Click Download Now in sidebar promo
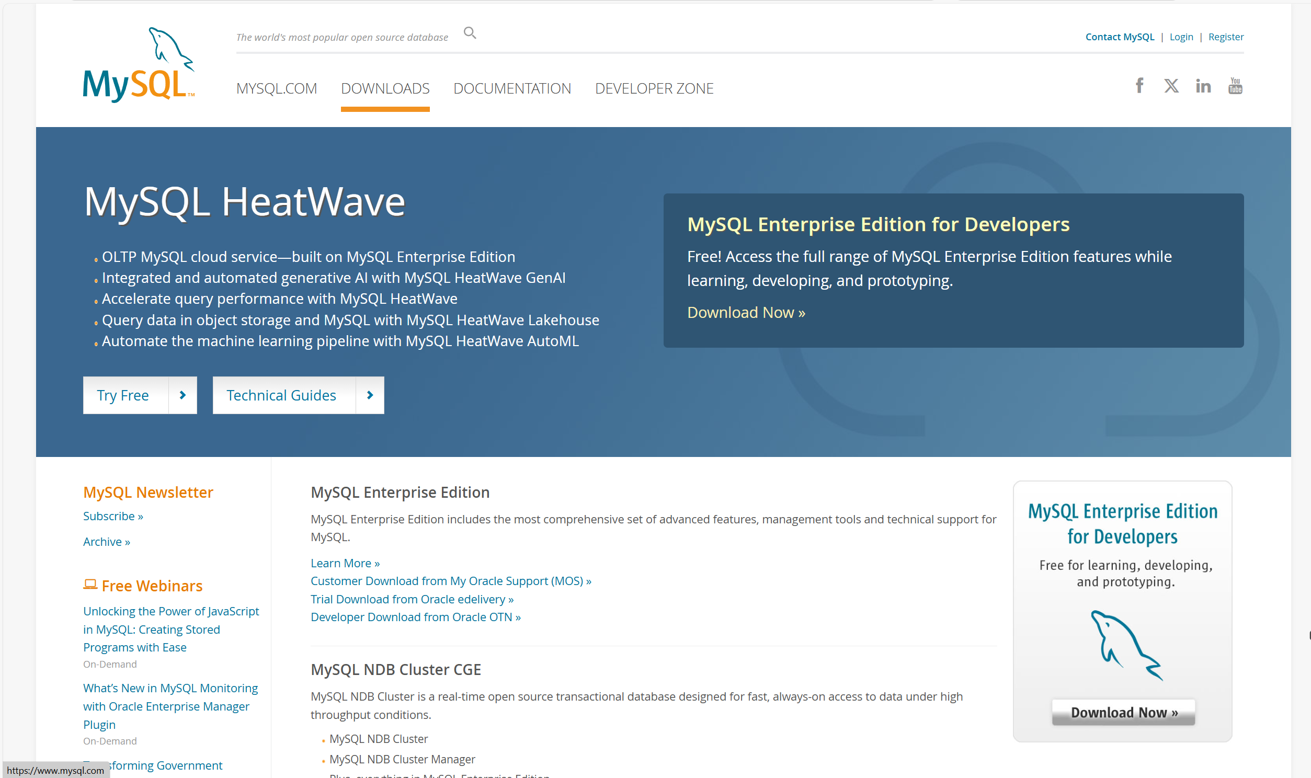 [x=1123, y=712]
